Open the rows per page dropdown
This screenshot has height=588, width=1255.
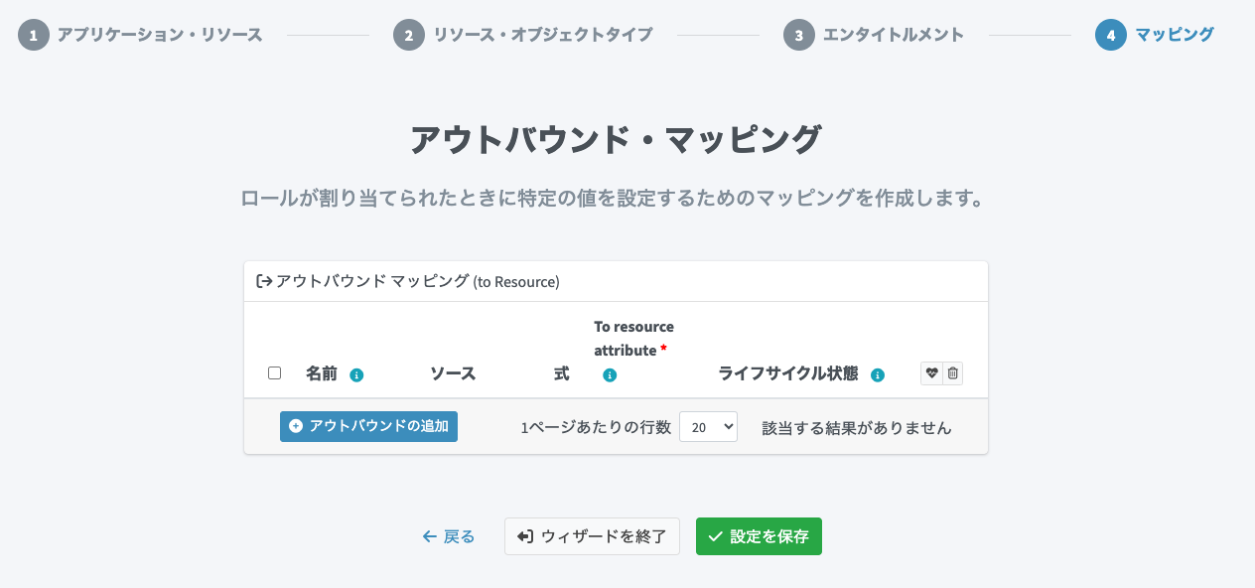(708, 427)
